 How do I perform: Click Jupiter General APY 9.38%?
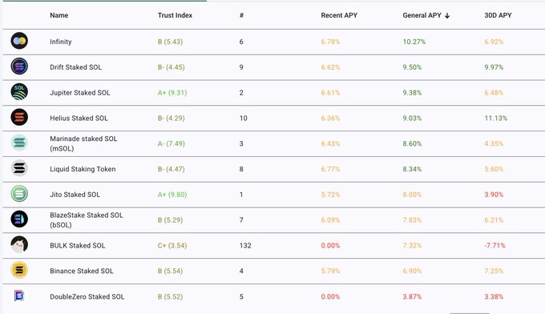pyautogui.click(x=412, y=93)
